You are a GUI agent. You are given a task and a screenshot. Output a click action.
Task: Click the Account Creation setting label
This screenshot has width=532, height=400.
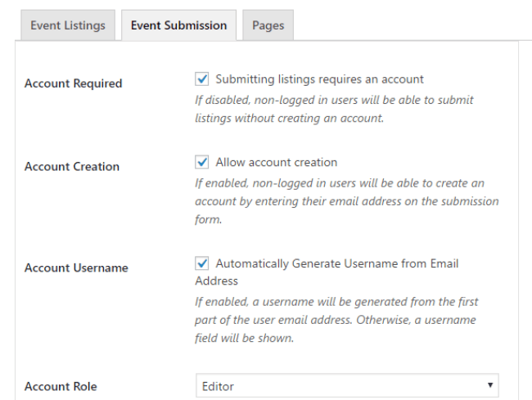72,166
